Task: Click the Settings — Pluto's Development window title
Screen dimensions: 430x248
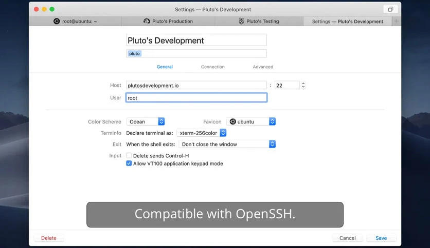Action: [x=213, y=10]
